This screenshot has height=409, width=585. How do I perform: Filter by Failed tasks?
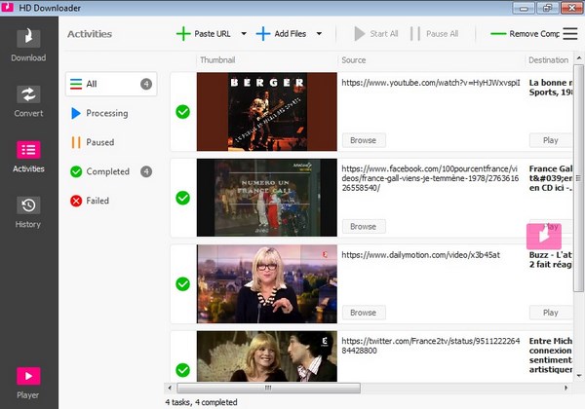coord(90,201)
